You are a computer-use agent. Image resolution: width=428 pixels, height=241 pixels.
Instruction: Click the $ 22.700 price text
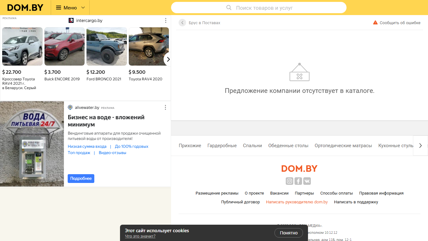click(12, 72)
